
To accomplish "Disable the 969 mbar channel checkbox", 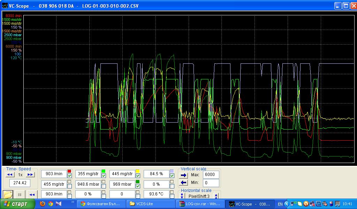I will 138,186.
